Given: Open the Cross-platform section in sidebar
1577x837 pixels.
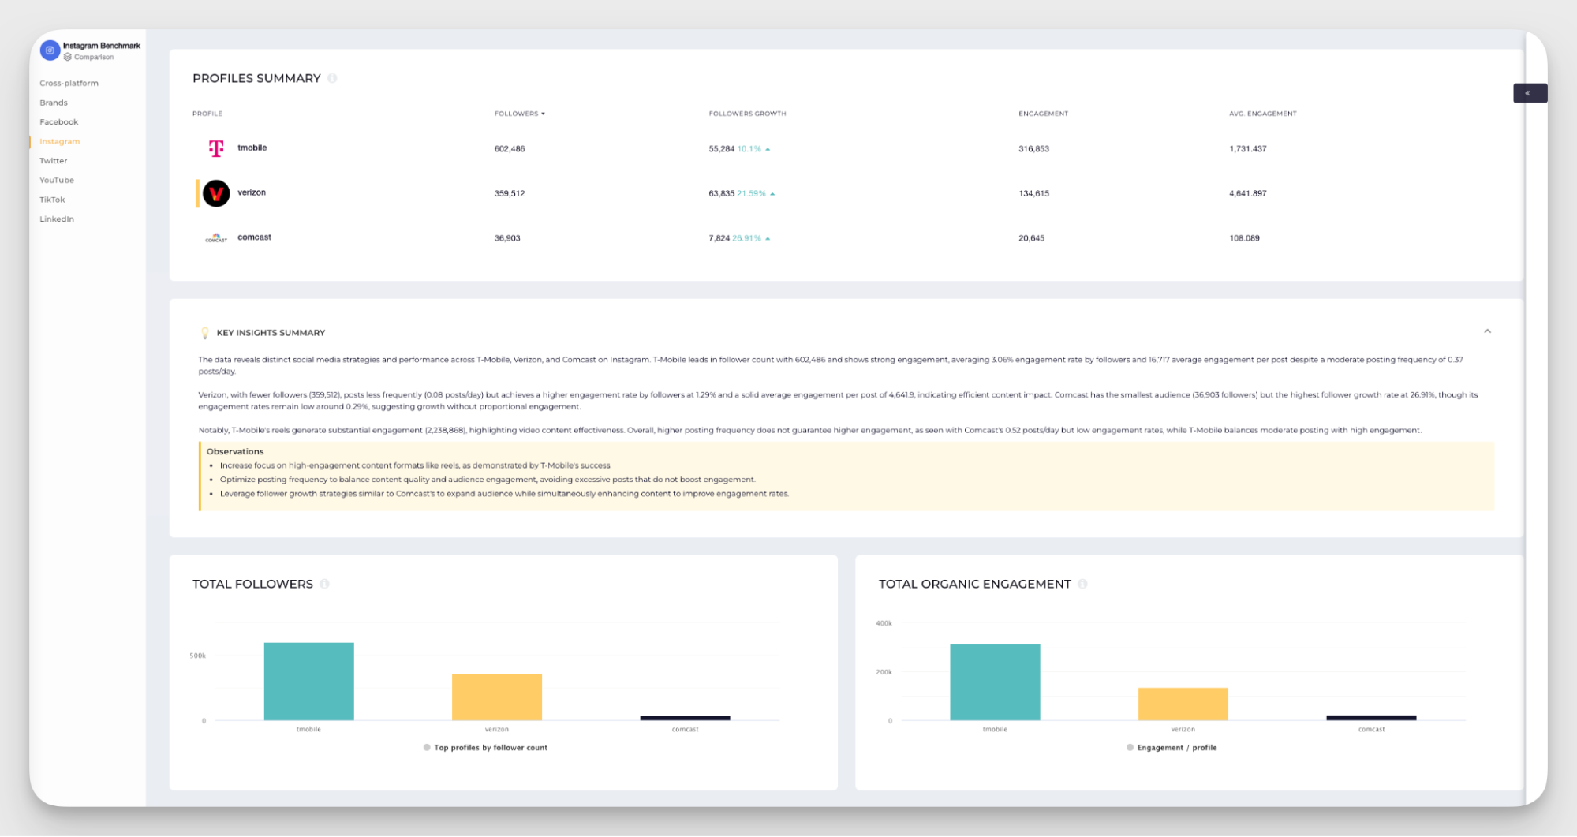Looking at the screenshot, I should tap(69, 83).
